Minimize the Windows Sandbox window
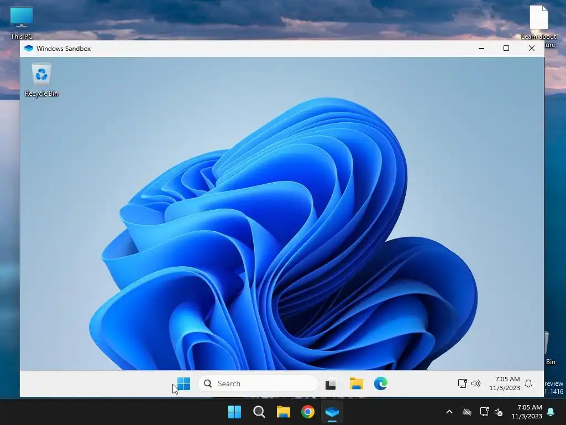Viewport: 566px width, 425px height. pos(481,49)
